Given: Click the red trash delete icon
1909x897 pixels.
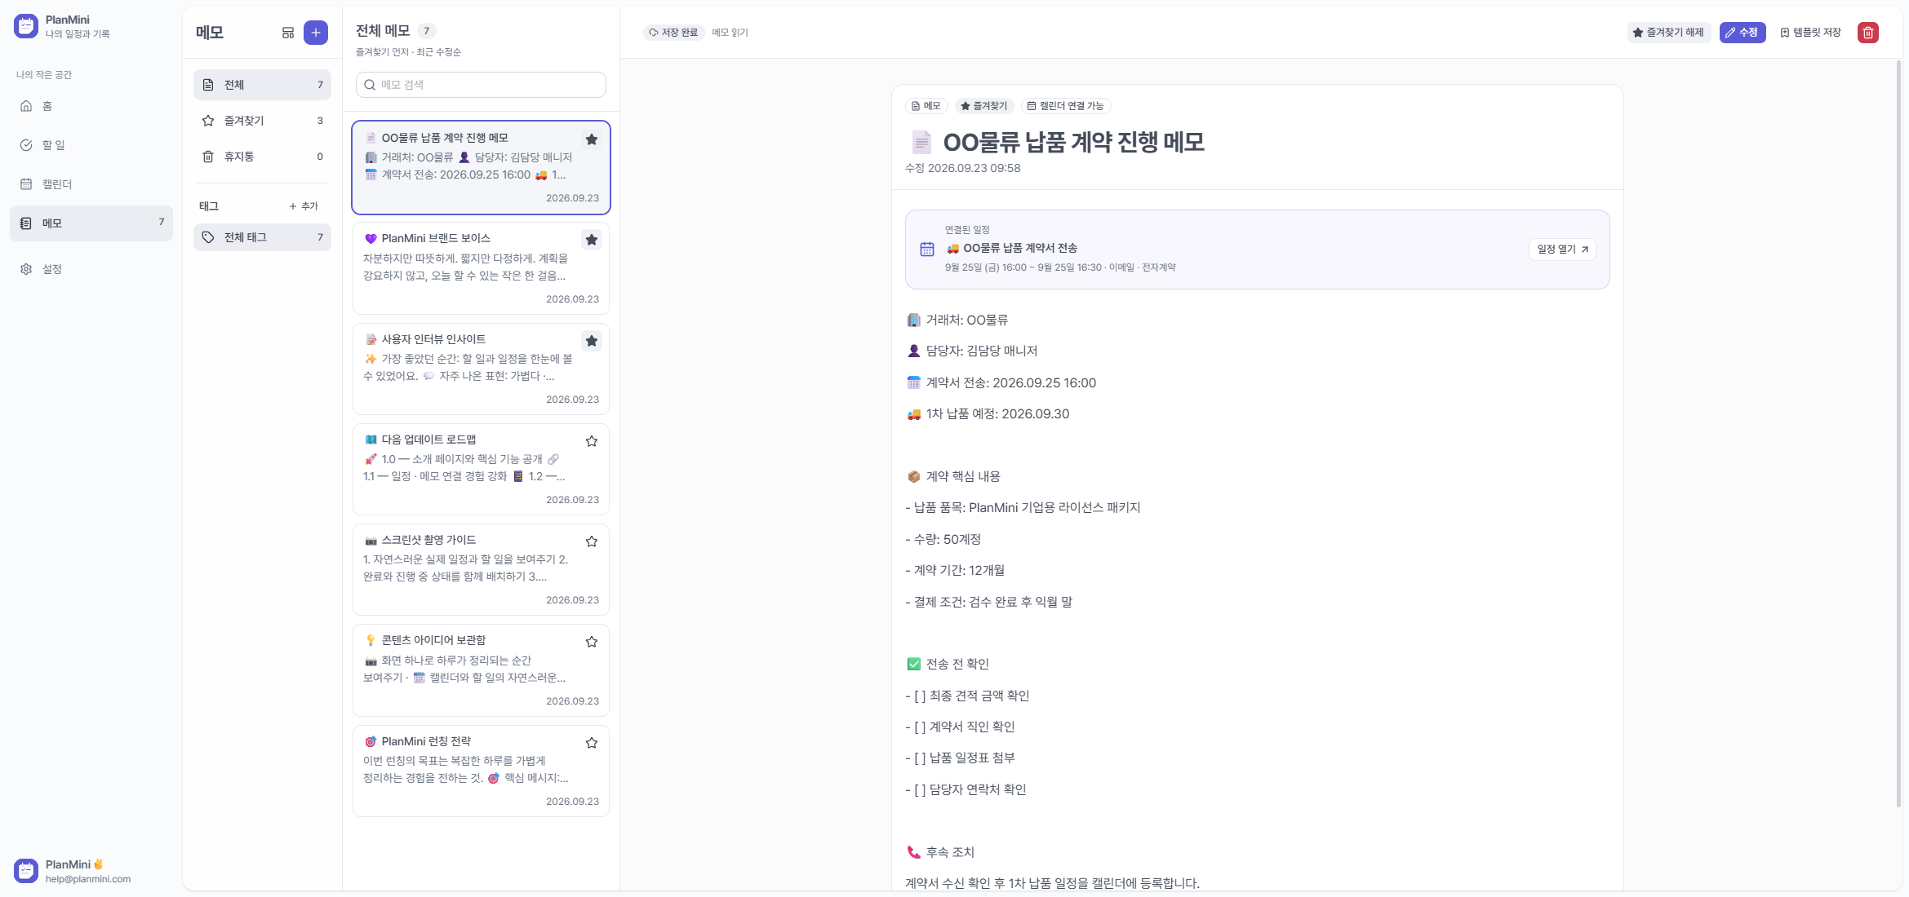Looking at the screenshot, I should 1867,33.
